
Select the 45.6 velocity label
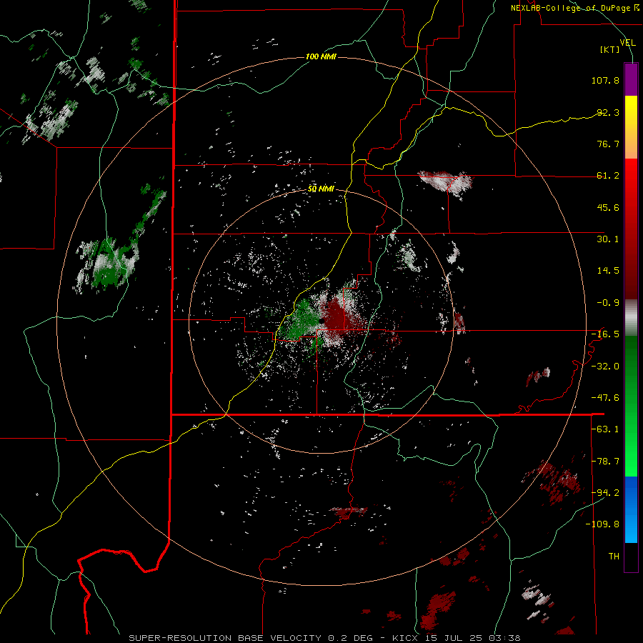(608, 207)
